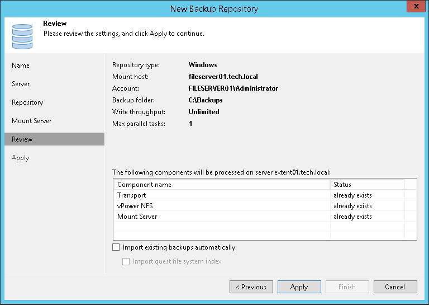Go to the Name wizard step
The width and height of the screenshot is (429, 305).
point(21,65)
